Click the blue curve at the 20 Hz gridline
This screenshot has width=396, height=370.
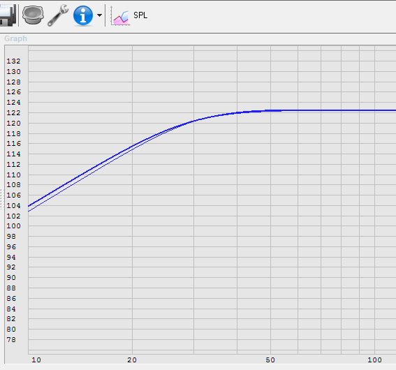coord(132,146)
